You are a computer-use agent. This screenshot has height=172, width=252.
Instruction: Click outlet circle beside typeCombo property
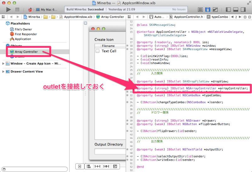point(127,95)
